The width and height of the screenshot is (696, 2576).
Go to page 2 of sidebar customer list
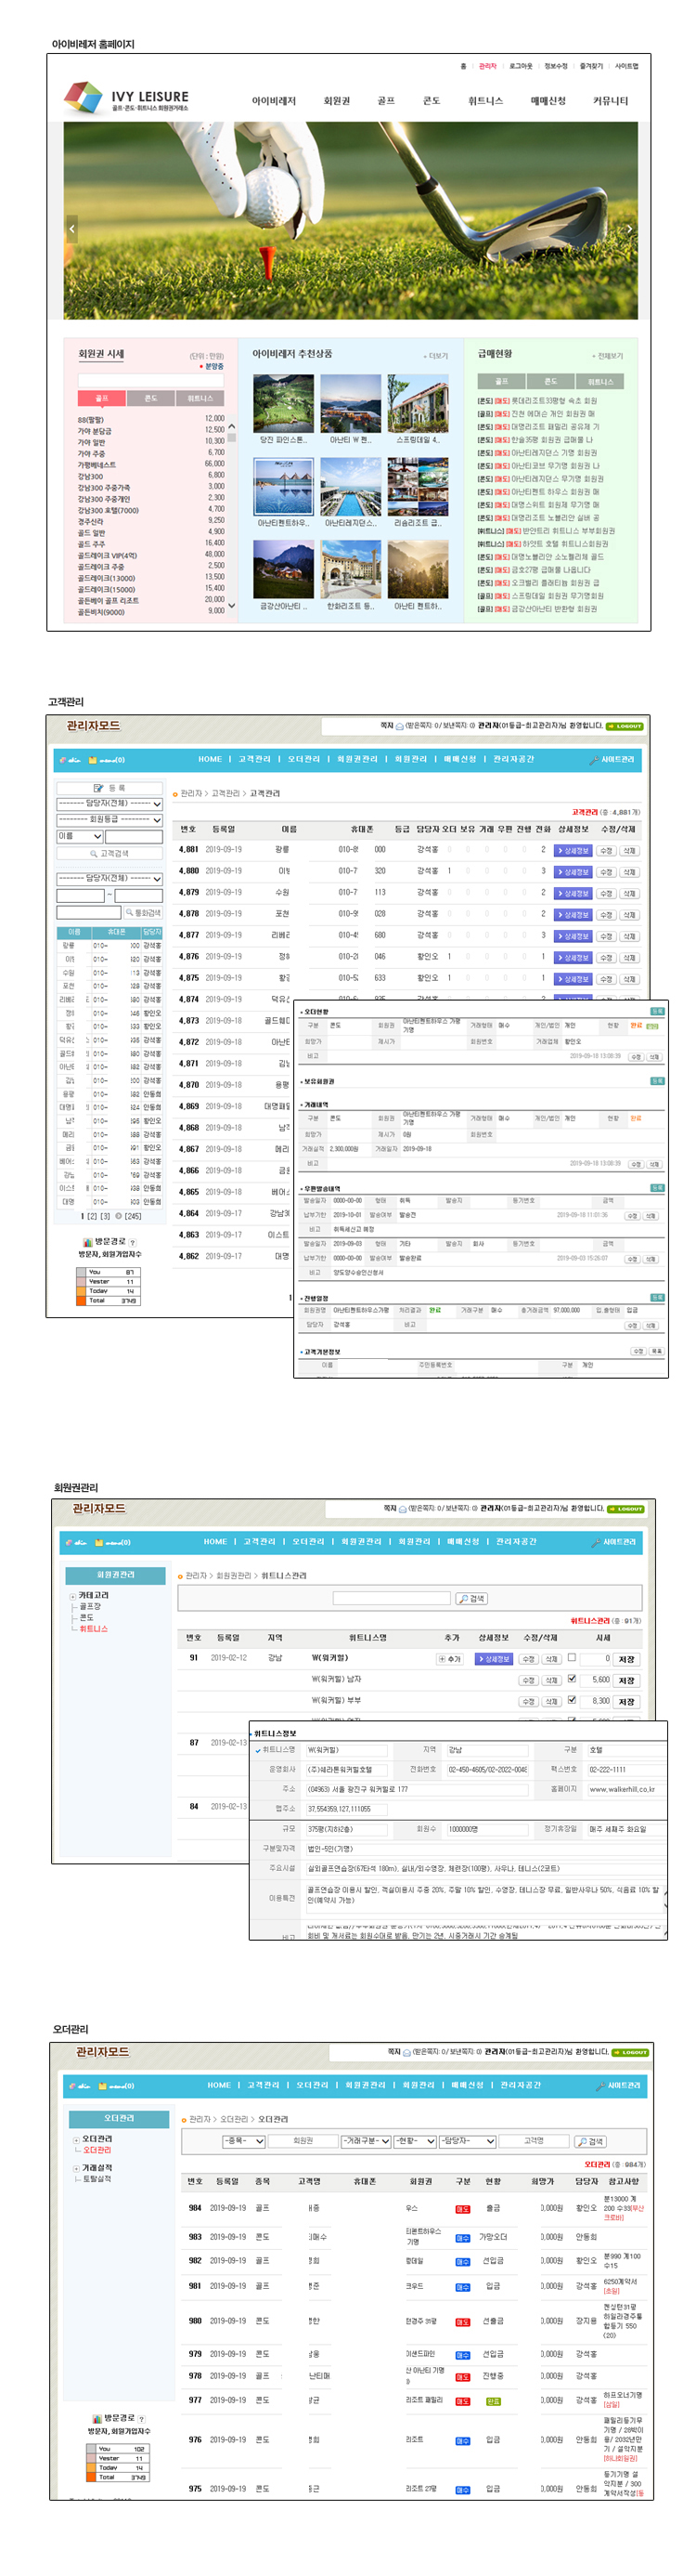click(92, 1217)
